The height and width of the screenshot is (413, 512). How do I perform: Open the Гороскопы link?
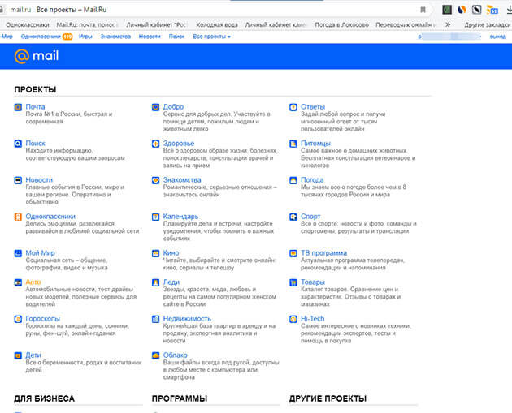coord(42,319)
